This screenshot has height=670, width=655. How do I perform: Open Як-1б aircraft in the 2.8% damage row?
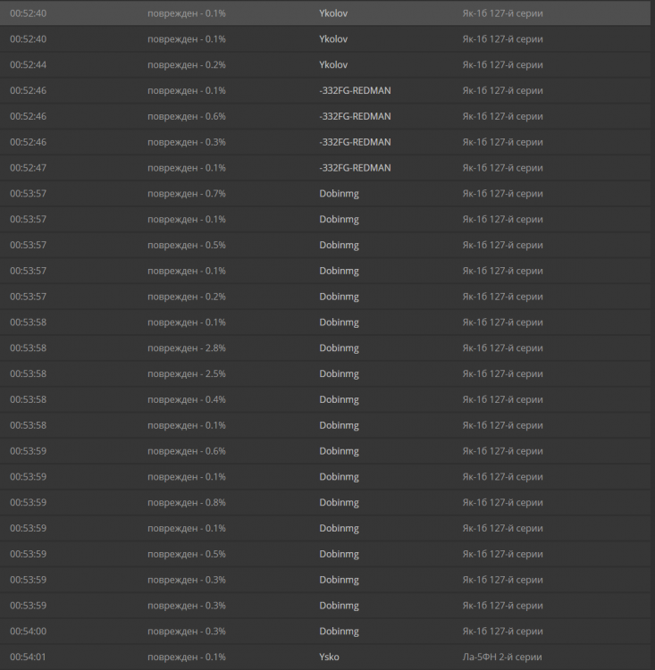coord(502,348)
